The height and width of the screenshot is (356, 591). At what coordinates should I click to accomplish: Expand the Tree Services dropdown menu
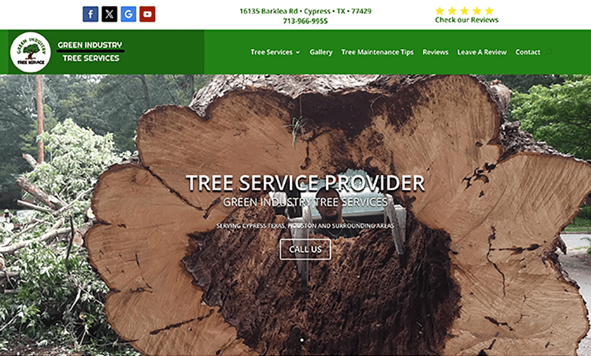coord(275,52)
